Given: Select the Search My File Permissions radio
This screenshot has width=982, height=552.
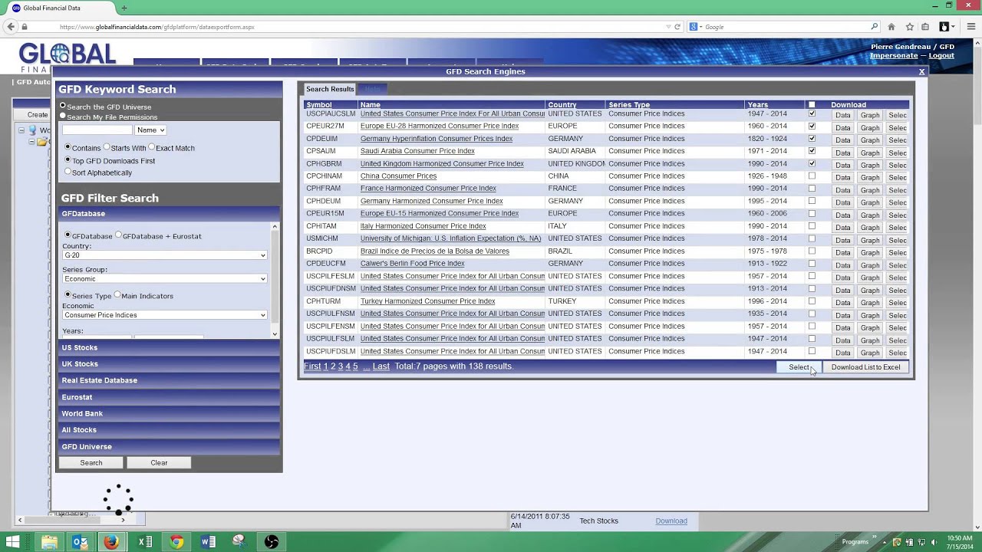Looking at the screenshot, I should coord(63,117).
